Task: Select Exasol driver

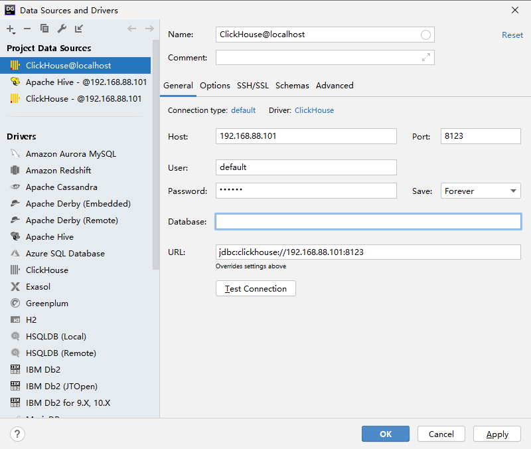Action: click(75, 287)
